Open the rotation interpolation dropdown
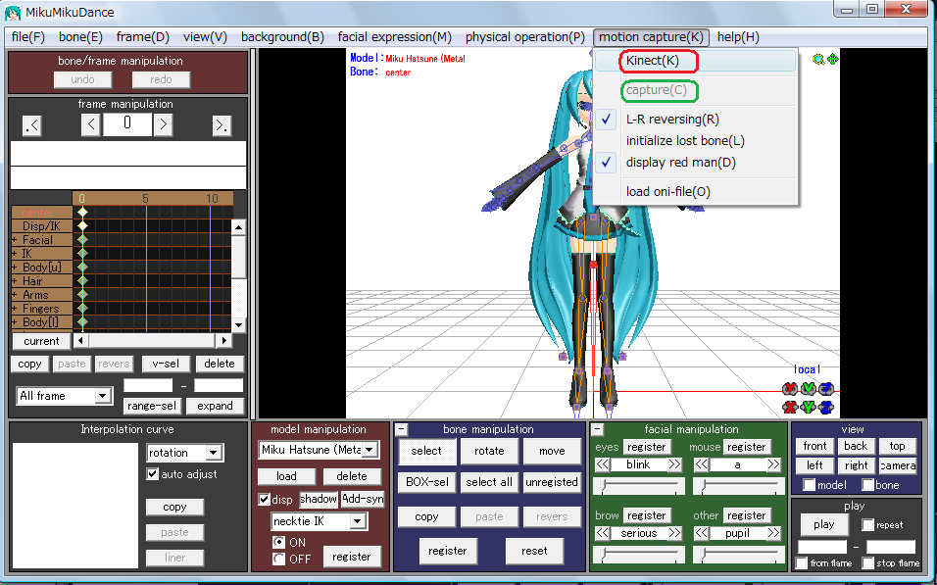 pos(214,453)
